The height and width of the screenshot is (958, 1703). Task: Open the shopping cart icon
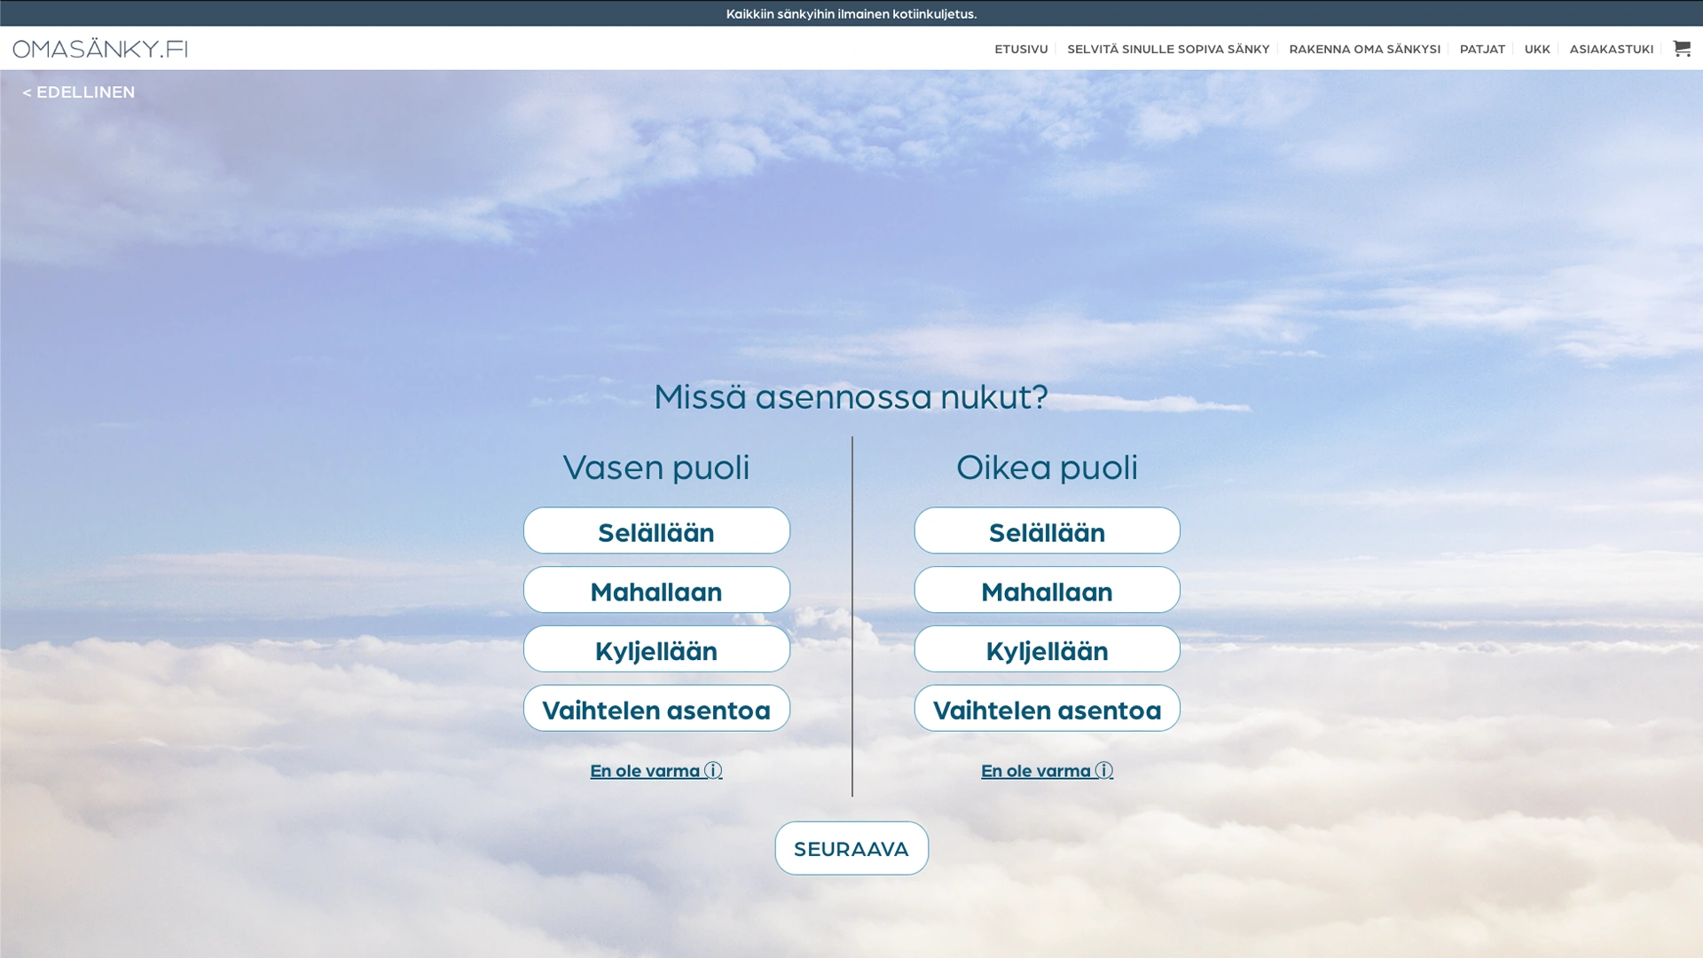1681,48
